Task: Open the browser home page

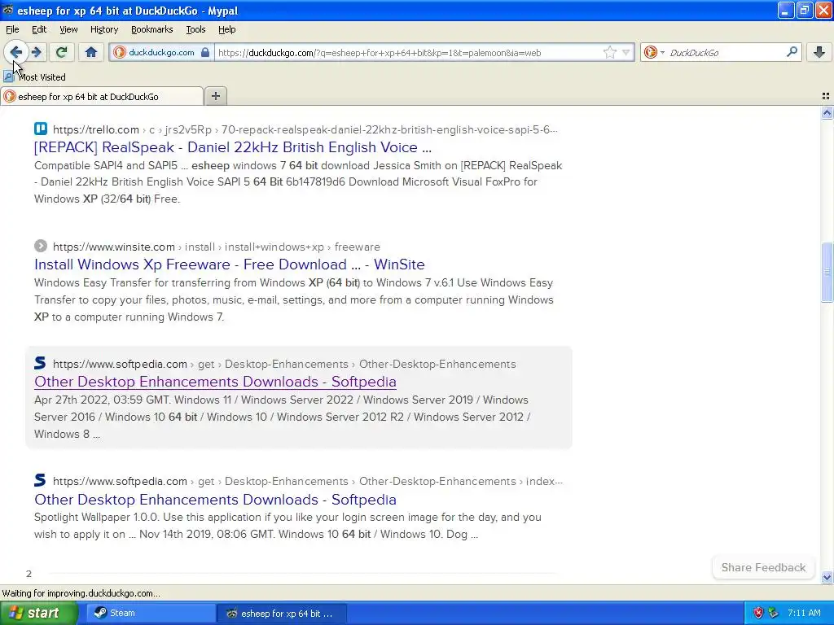Action: pyautogui.click(x=91, y=52)
